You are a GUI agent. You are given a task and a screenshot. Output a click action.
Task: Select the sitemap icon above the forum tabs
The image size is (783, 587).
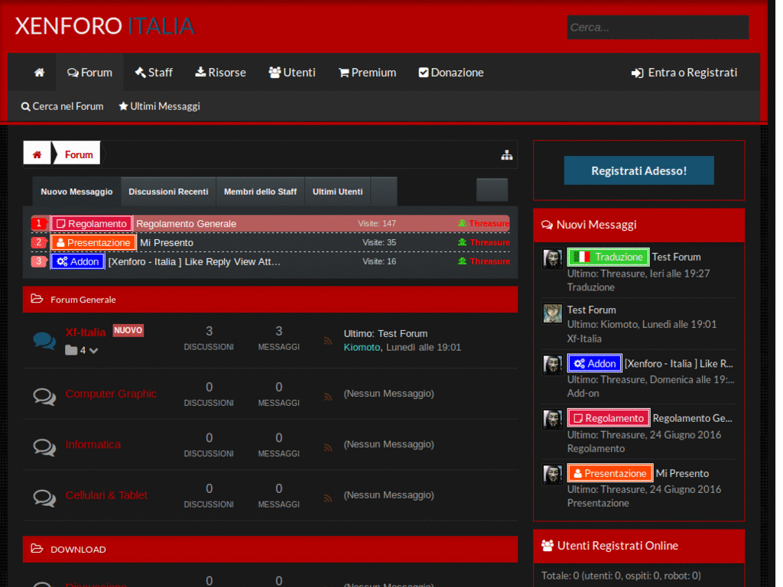click(x=506, y=154)
